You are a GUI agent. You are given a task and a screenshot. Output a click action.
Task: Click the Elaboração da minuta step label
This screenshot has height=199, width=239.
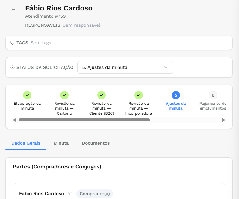[27, 106]
